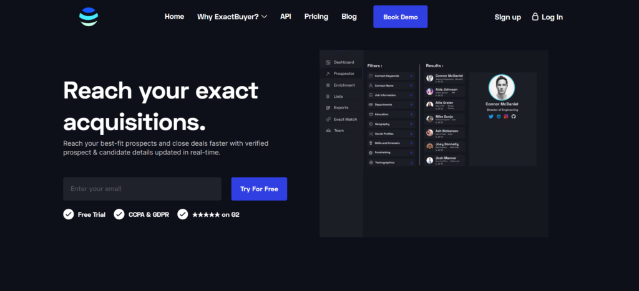Expand the Job Information filter plus sign

pos(411,95)
